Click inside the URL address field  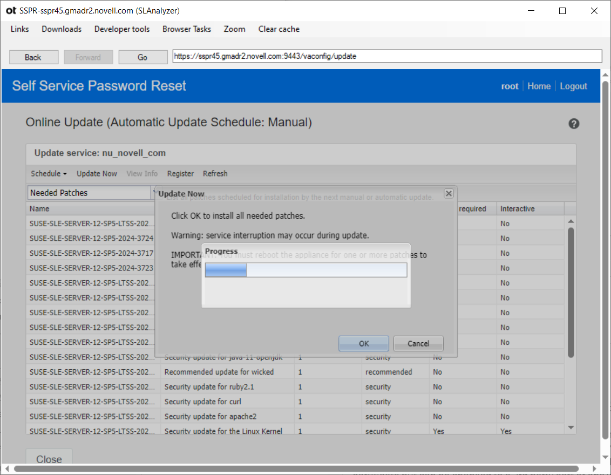pyautogui.click(x=386, y=56)
